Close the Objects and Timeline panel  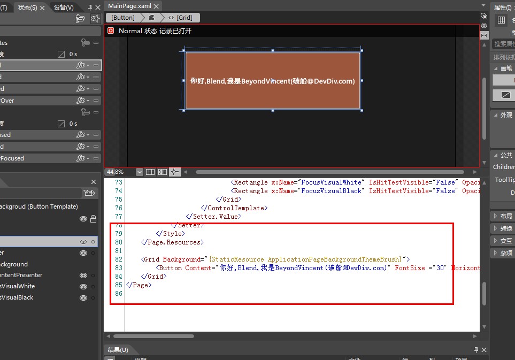[94, 182]
